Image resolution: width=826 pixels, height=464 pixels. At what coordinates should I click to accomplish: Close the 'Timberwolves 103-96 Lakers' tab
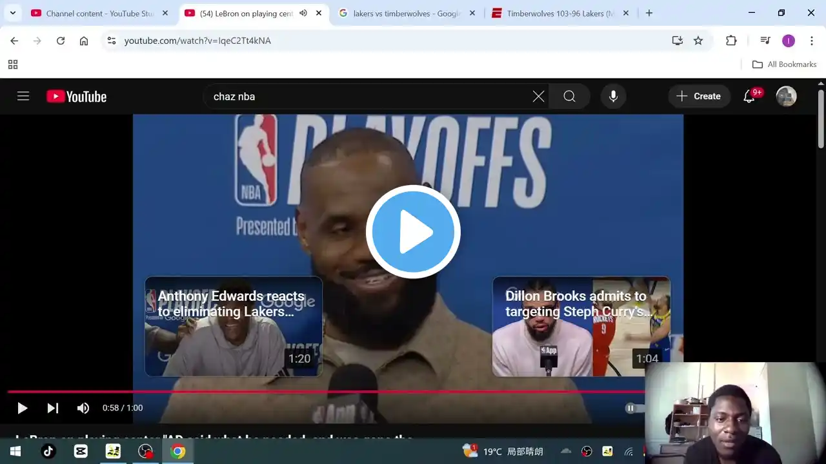coord(626,13)
